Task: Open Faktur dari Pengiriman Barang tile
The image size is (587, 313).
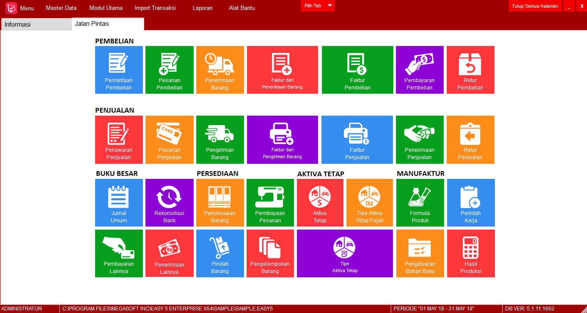Action: (x=282, y=140)
